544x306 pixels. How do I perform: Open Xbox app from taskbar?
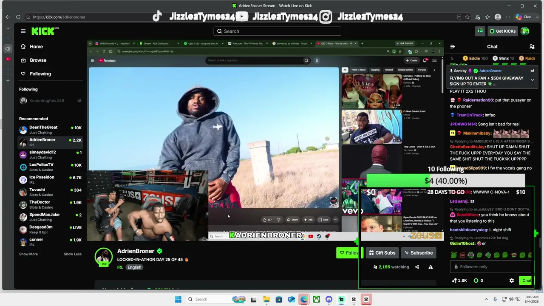pyautogui.click(x=316, y=299)
